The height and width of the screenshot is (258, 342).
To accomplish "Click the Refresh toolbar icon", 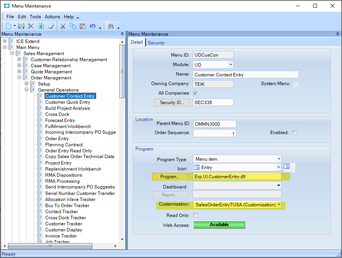I will pos(41,26).
